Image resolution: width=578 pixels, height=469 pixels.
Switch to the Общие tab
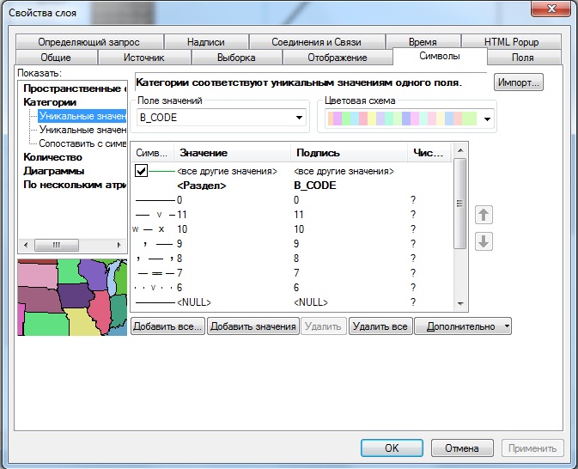56,58
